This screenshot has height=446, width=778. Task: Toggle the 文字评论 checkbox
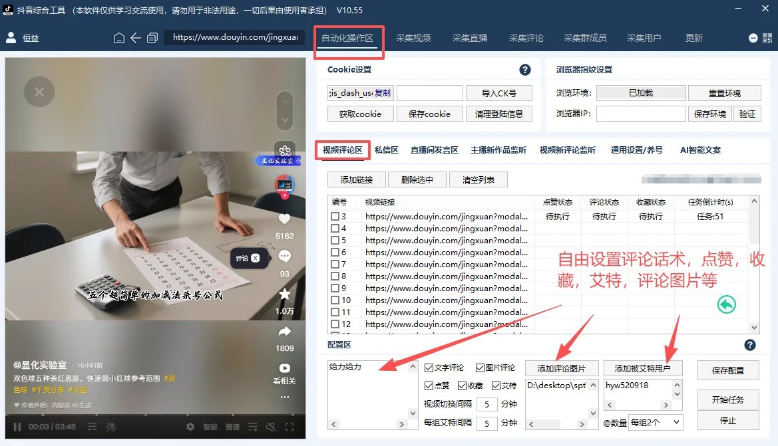429,368
